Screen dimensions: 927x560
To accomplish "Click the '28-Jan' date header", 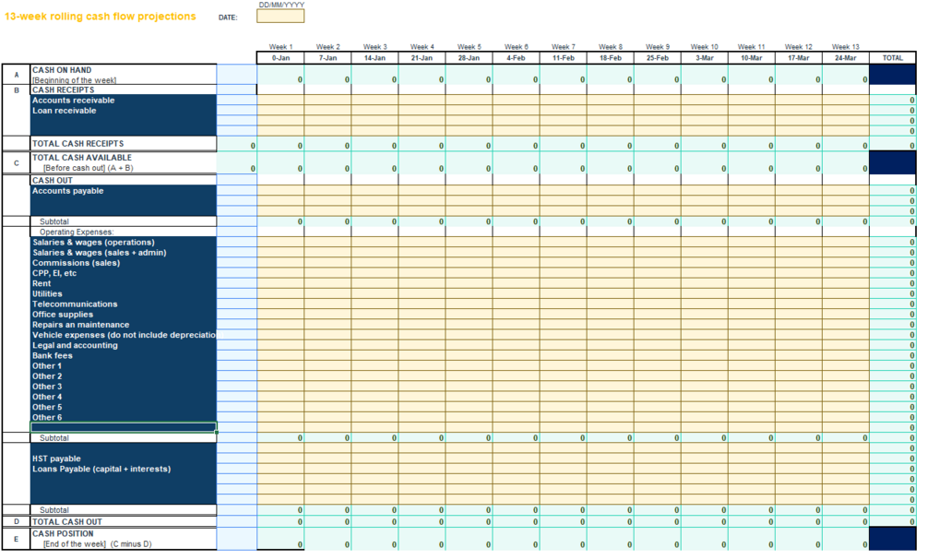I will pos(469,58).
